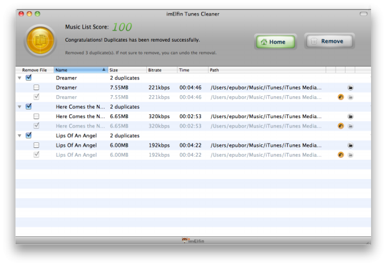386x266 pixels.
Task: Toggle greyed Lips Of An Angel duplicate checkbox
Action: (x=37, y=155)
